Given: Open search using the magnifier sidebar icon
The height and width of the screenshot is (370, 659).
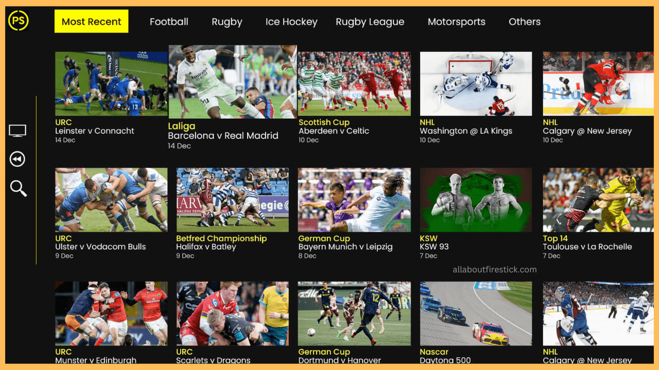Looking at the screenshot, I should point(18,189).
